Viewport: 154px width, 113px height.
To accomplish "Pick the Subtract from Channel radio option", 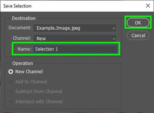I will tap(11, 92).
